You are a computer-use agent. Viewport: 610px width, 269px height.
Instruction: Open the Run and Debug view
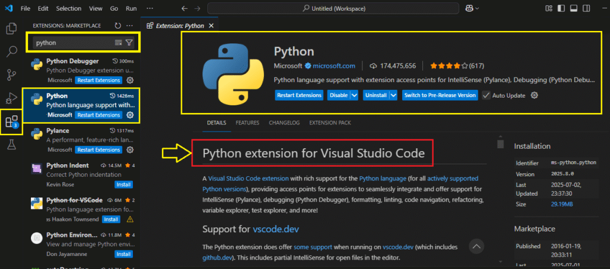coord(12,98)
